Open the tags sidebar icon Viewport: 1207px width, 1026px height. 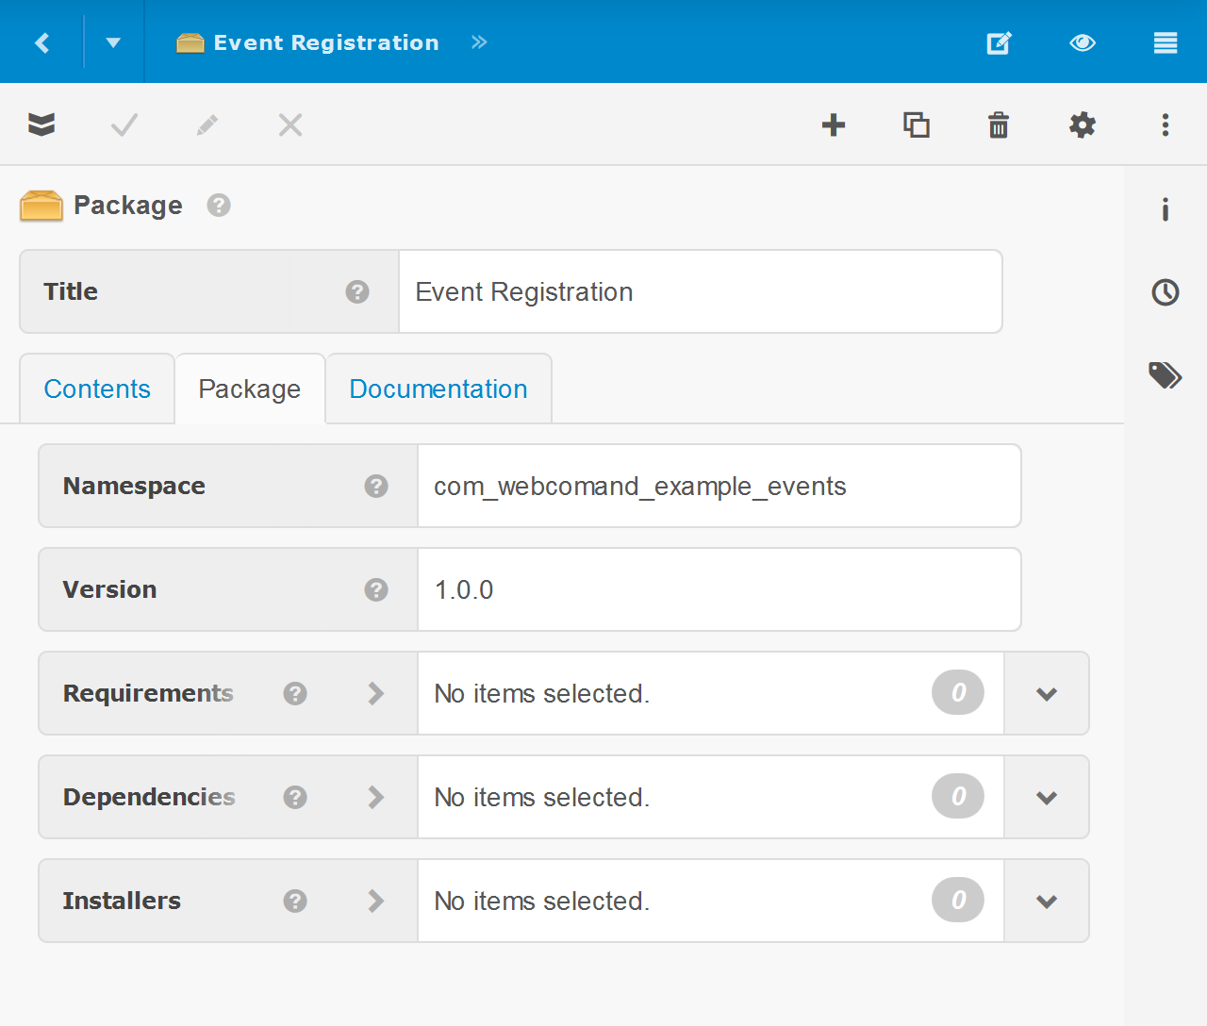[x=1166, y=375]
